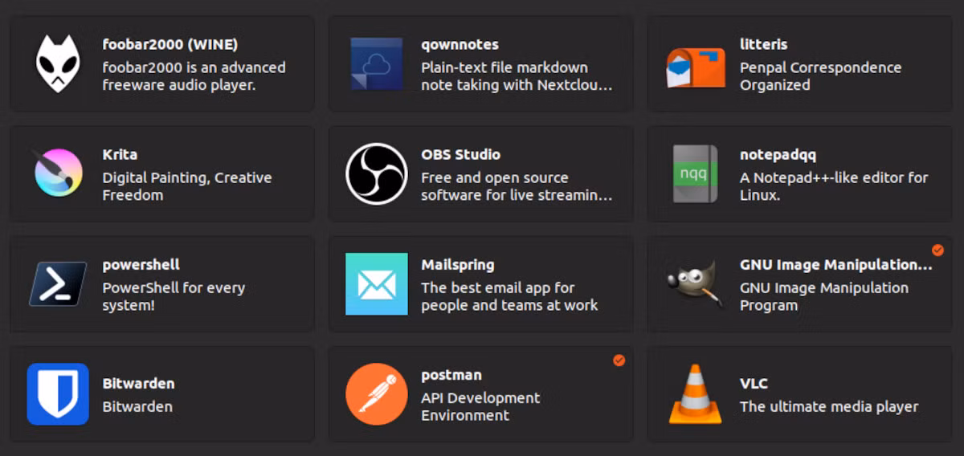Click 'A Notepad++-like editor for Linux' text
The image size is (964, 456).
(834, 186)
